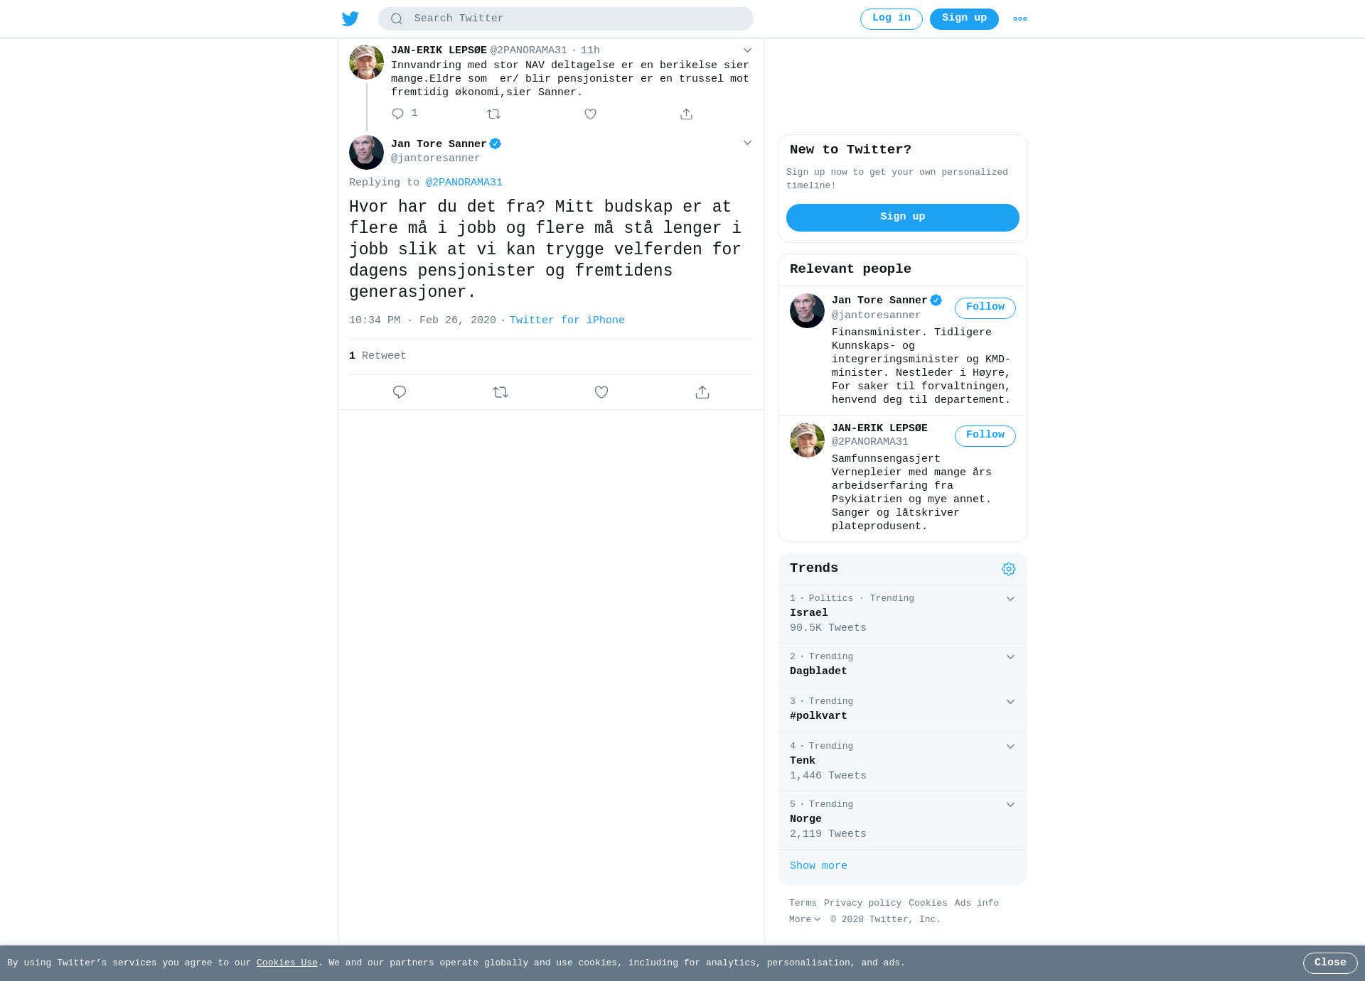The width and height of the screenshot is (1365, 981).
Task: Open chevron menu on Jan Tore Sanner's tweet
Action: point(747,143)
